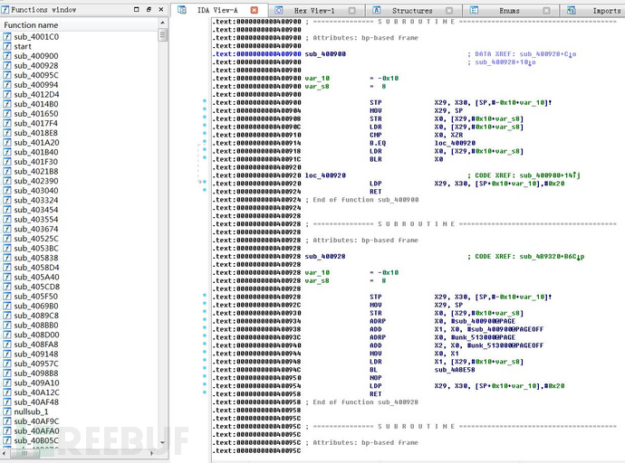Click the function icon beside sub_401F30
This screenshot has width=625, height=463.
pos(6,162)
